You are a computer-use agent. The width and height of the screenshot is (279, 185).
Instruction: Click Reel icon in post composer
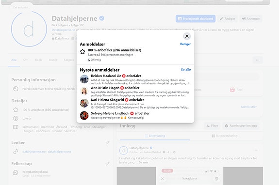(x=232, y=90)
